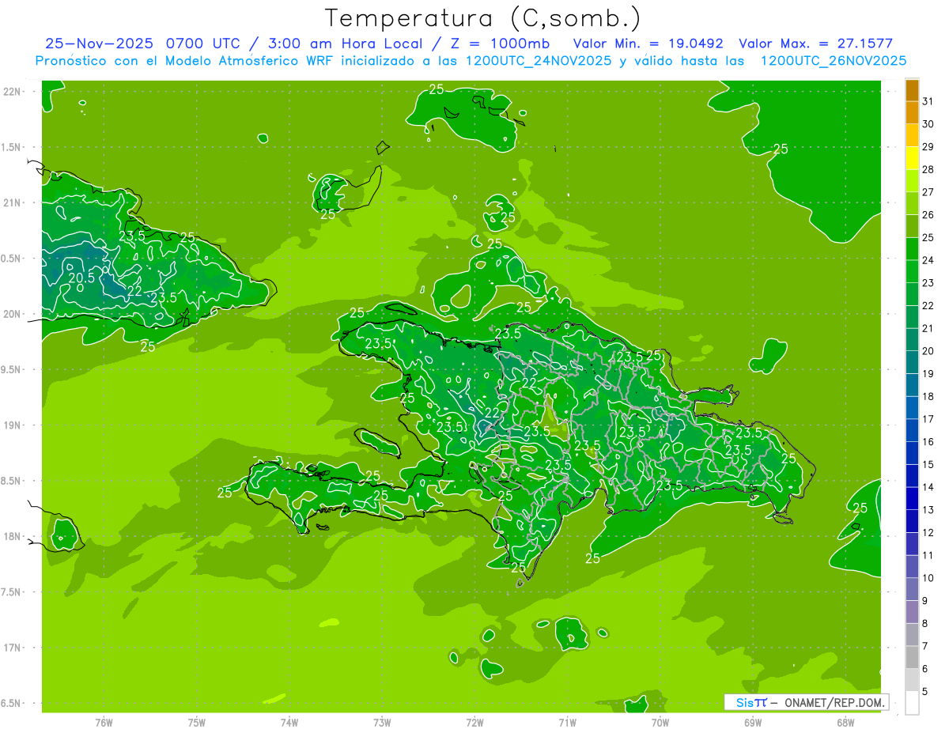Click the '20.5' contour label over Cuba

coord(81,278)
